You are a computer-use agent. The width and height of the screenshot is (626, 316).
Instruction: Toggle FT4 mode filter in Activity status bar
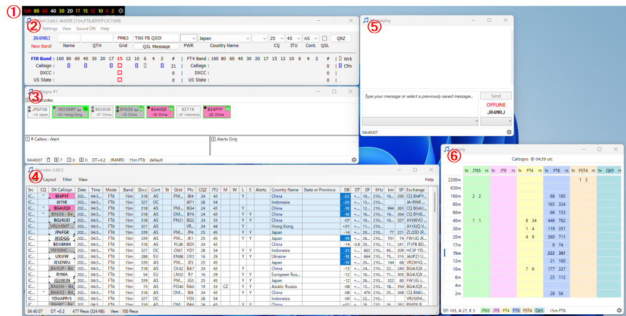tap(505, 310)
